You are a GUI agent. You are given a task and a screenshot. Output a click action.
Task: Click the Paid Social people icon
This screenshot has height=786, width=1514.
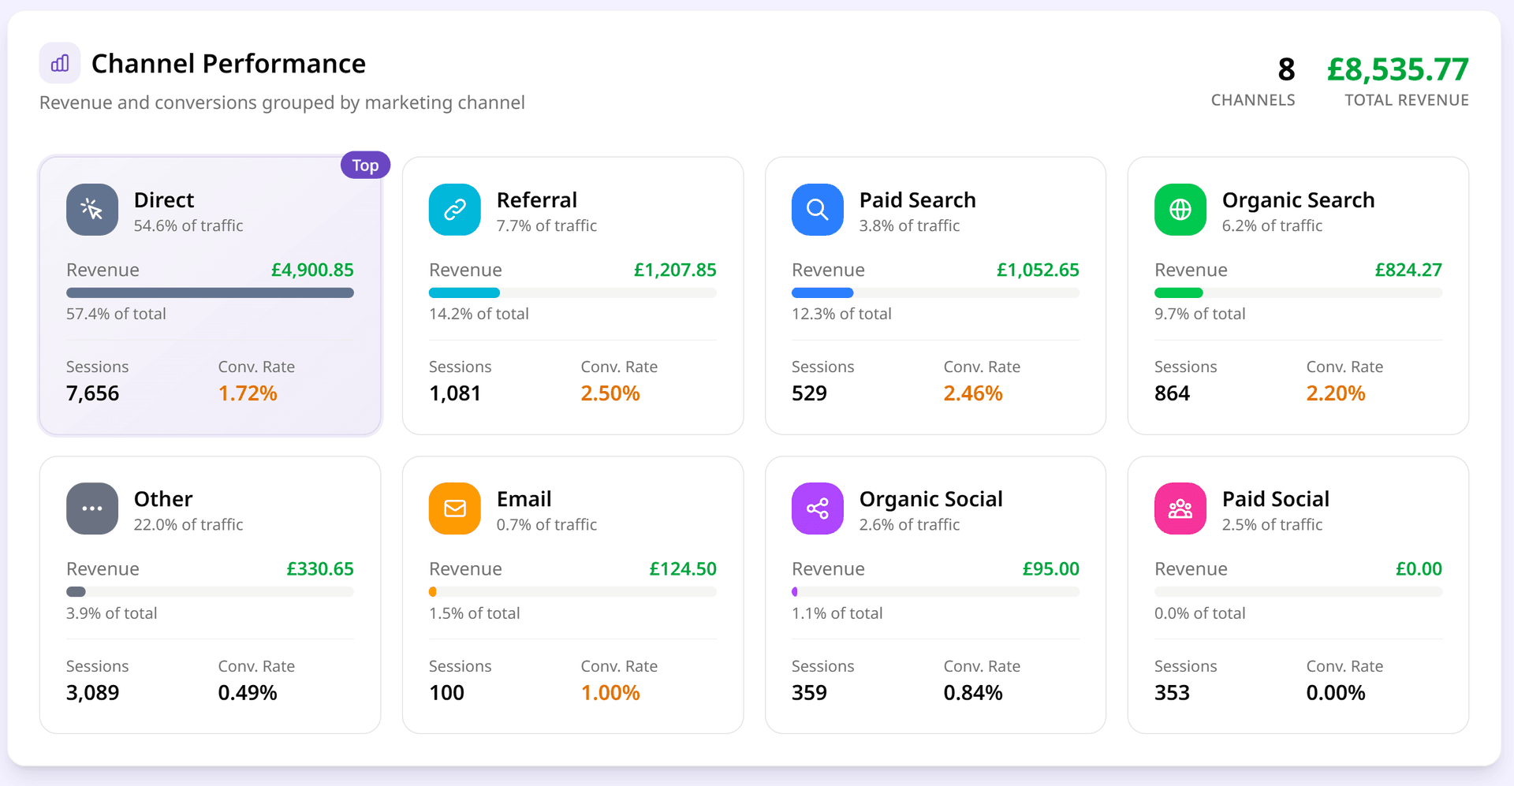[1180, 508]
